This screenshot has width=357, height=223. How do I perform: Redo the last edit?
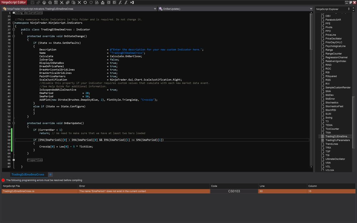[x=90, y=2]
